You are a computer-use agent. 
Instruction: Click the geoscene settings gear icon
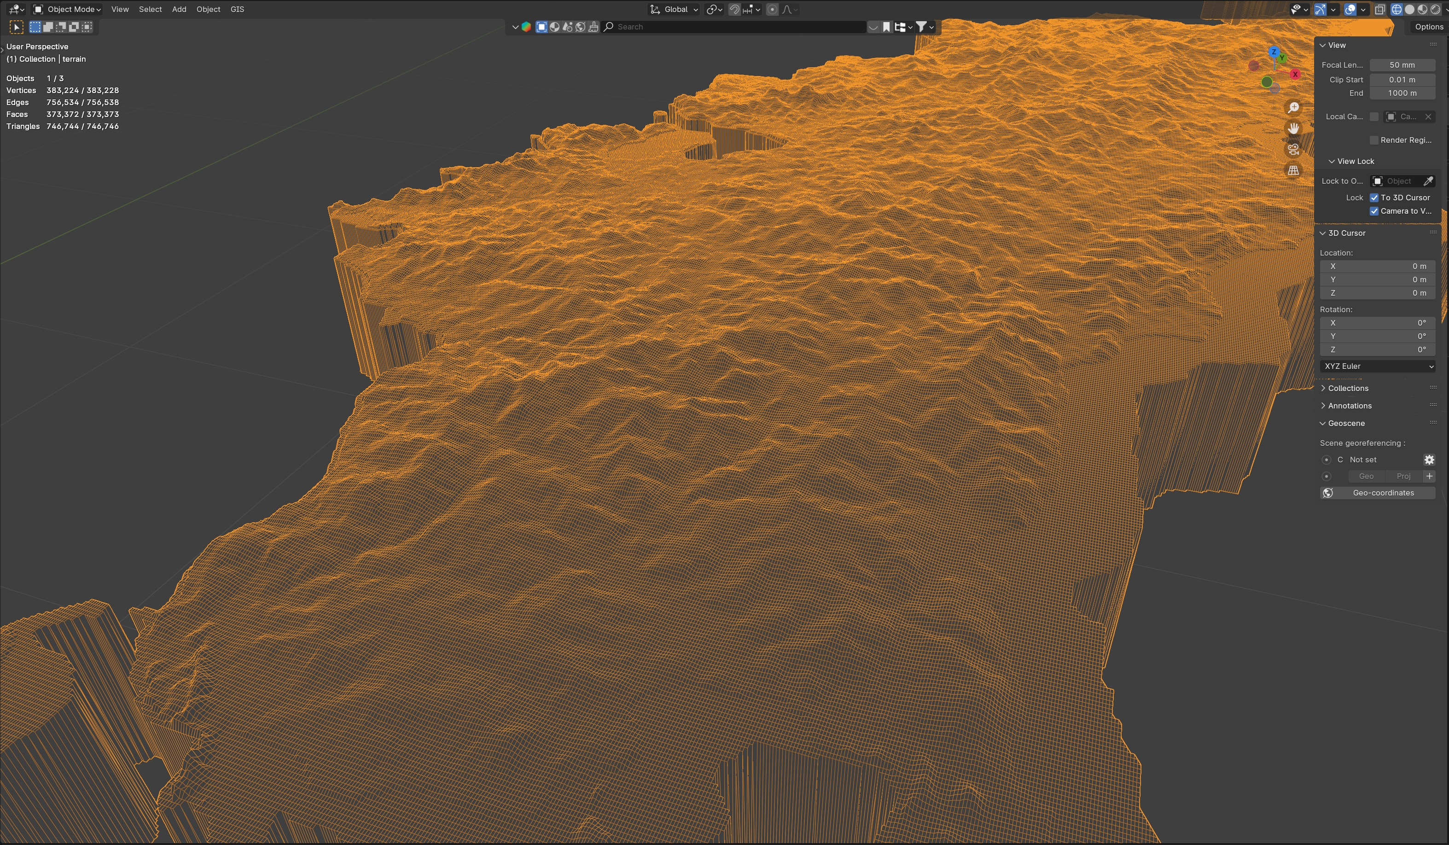tap(1429, 460)
